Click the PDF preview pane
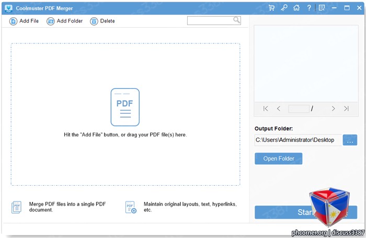Image resolution: width=366 pixels, height=238 pixels. click(306, 63)
